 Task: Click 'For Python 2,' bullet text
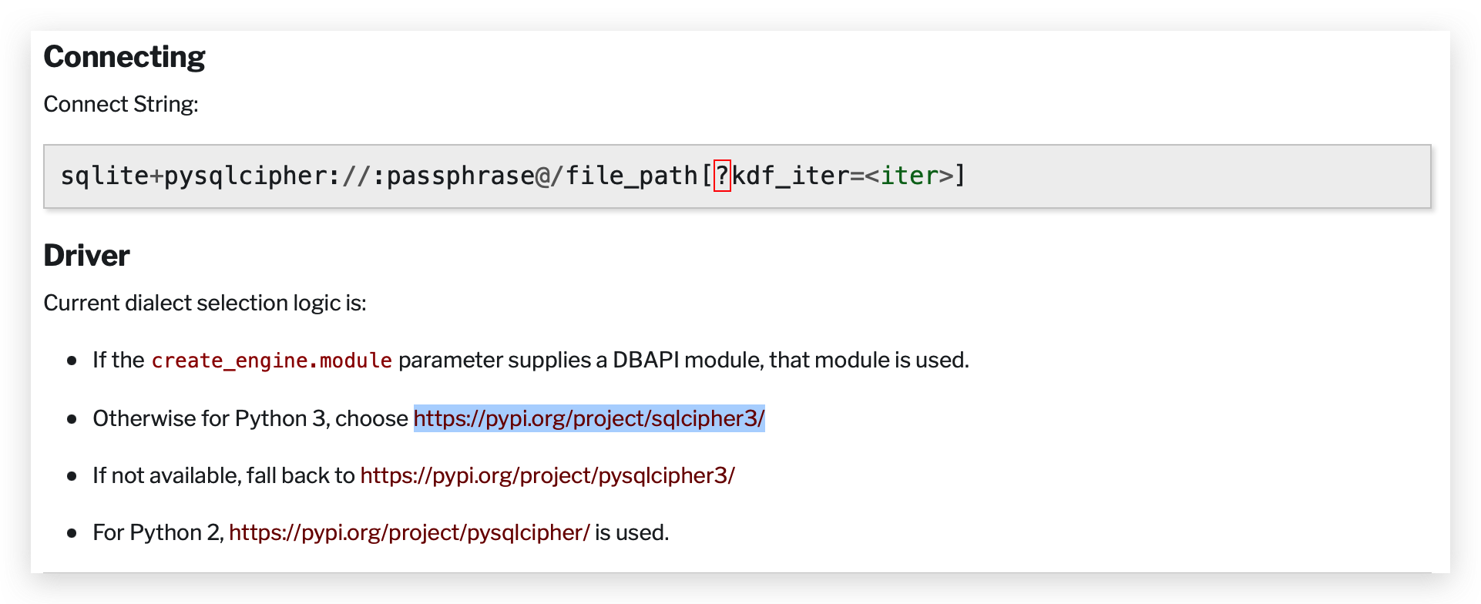pyautogui.click(x=158, y=532)
